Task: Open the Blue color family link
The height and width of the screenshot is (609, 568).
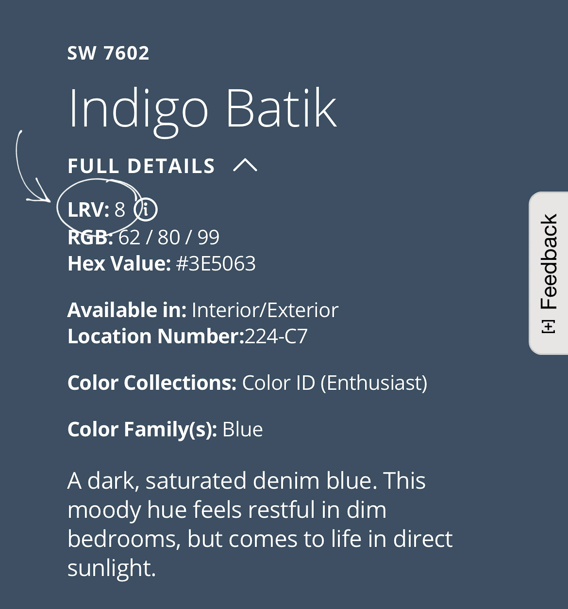Action: click(x=242, y=429)
